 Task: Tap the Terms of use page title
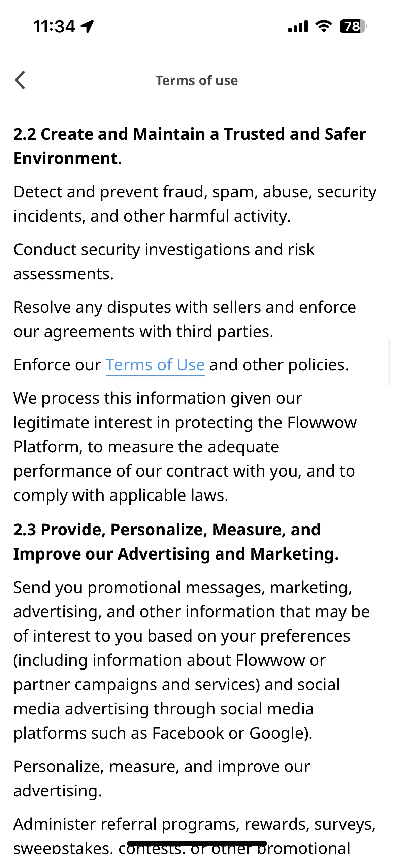click(x=197, y=81)
